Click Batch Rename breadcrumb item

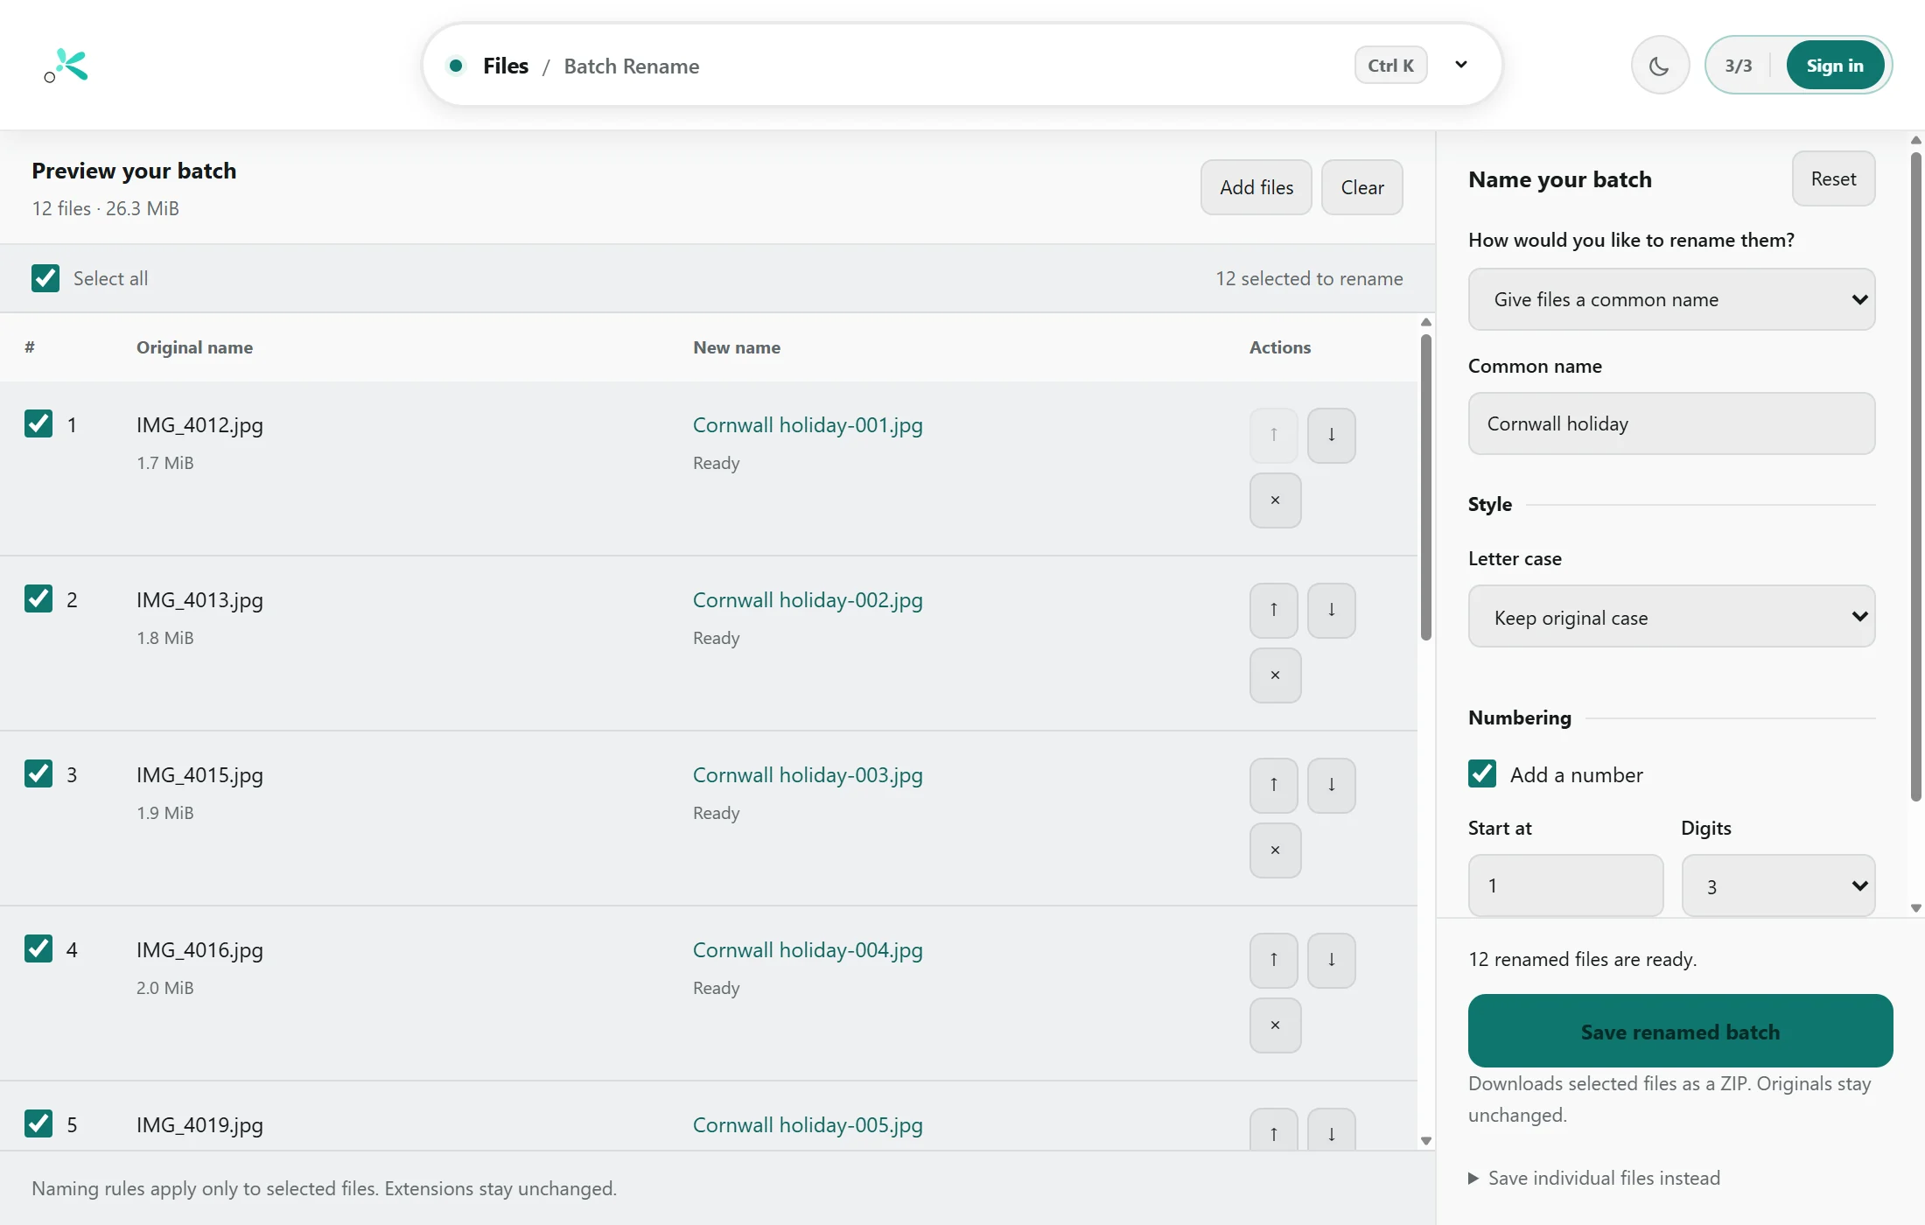[631, 66]
